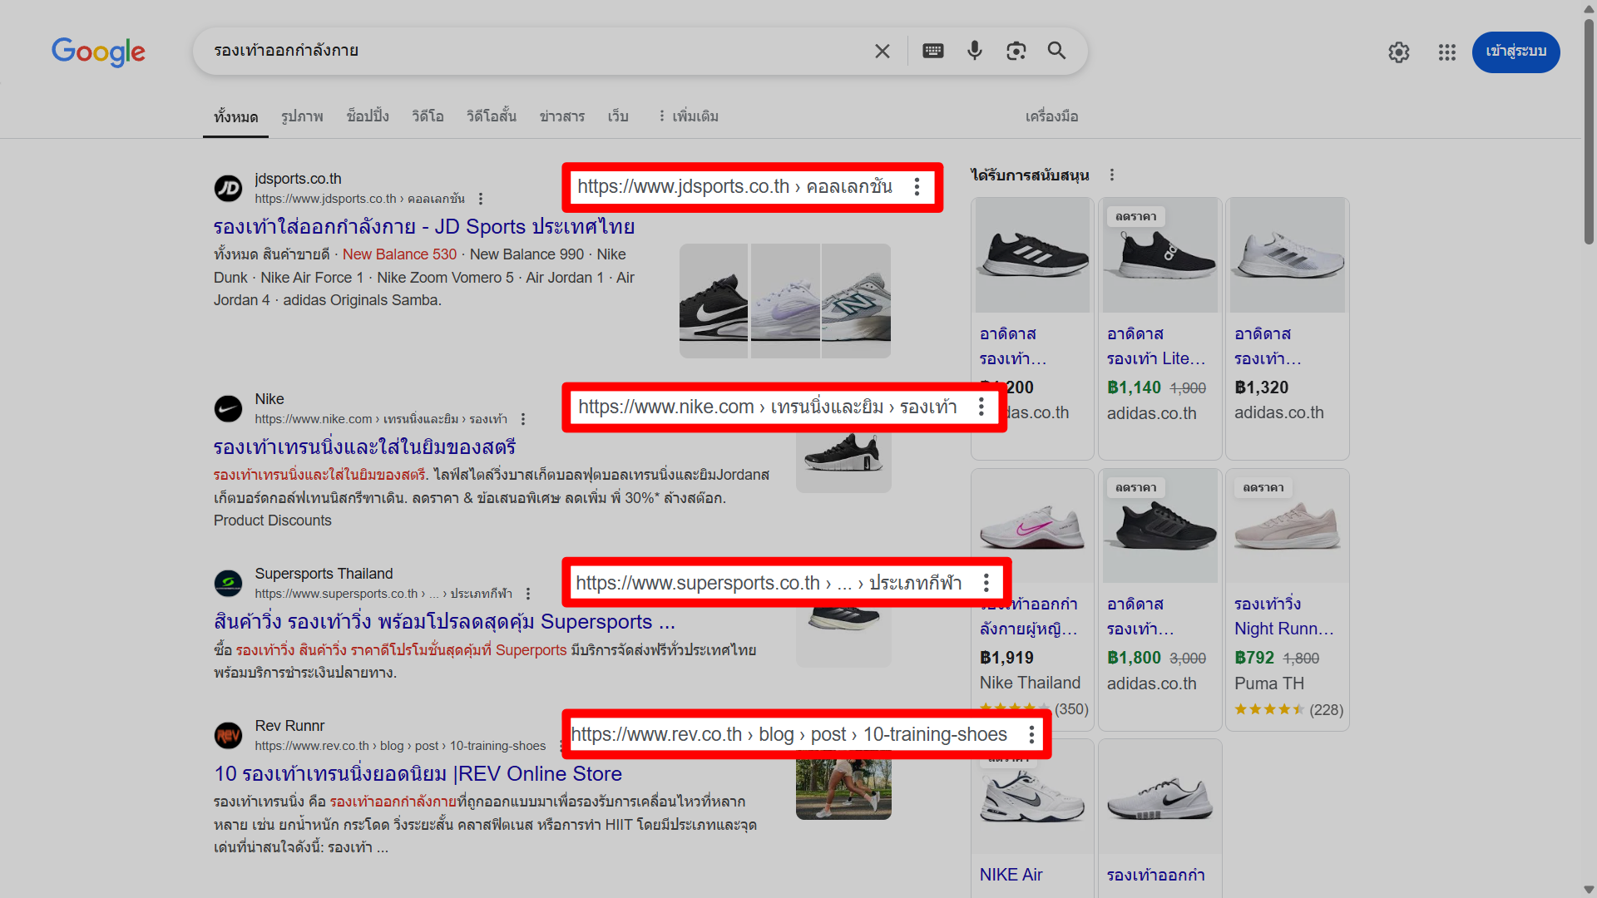Switch to the ช็อปปิ้ง tab
The image size is (1597, 898).
coord(368,116)
